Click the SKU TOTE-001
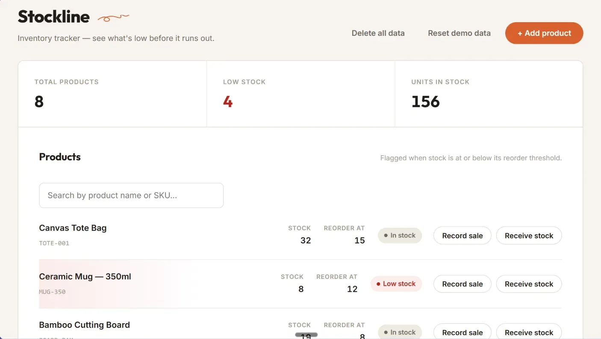This screenshot has width=601, height=339. 54,243
